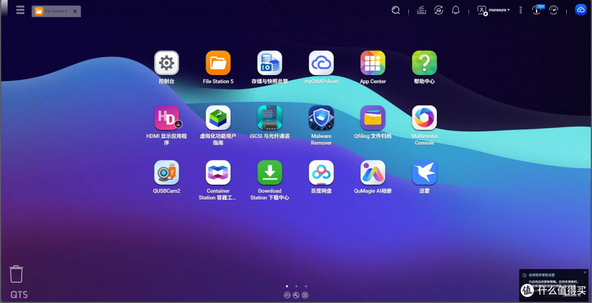Viewport: 592px width, 303px height.
Task: Close the File Station 5 taskbar tab
Action: click(75, 12)
